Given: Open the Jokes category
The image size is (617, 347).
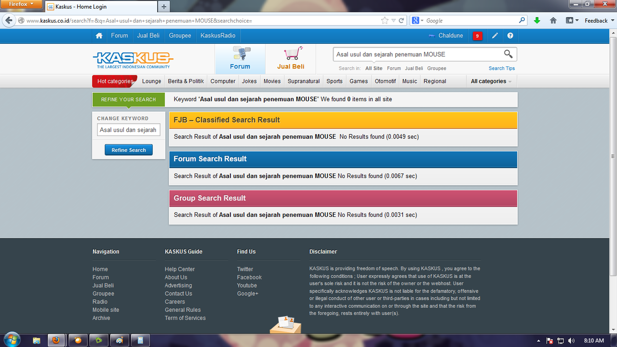Looking at the screenshot, I should (249, 81).
